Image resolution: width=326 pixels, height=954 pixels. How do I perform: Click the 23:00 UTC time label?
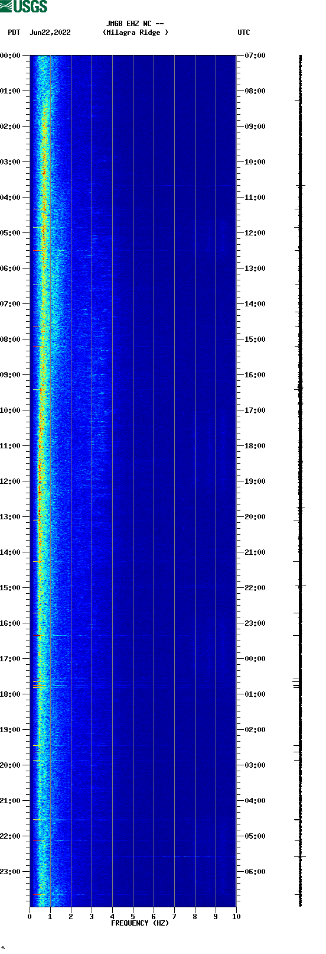click(255, 623)
